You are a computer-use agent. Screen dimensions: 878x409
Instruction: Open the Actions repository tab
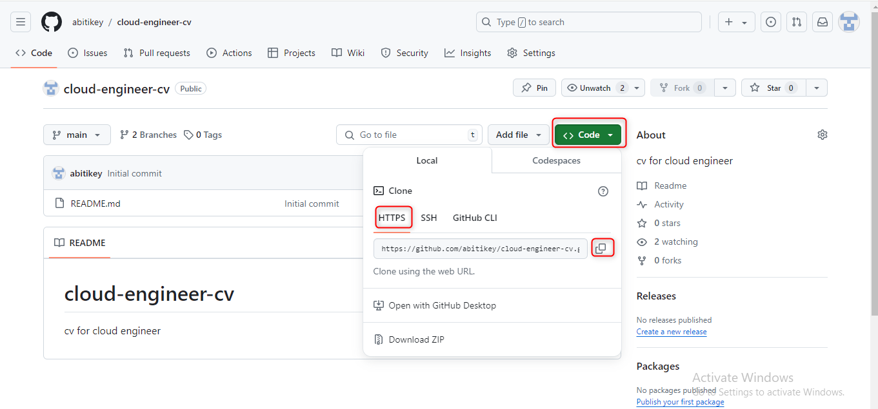pyautogui.click(x=229, y=53)
